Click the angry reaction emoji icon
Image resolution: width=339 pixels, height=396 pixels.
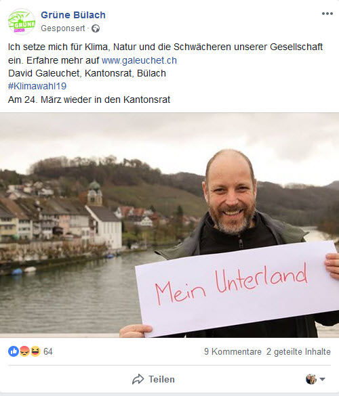click(24, 351)
